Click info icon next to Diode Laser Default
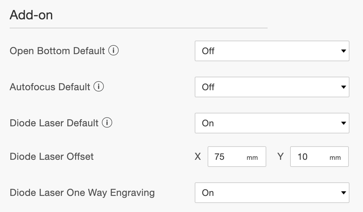The width and height of the screenshot is (363, 212). (107, 123)
